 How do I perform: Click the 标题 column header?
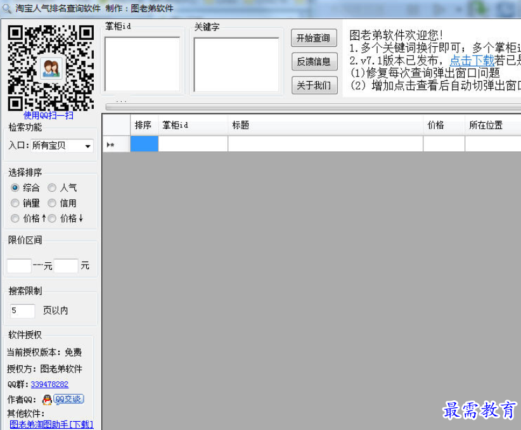click(x=326, y=125)
